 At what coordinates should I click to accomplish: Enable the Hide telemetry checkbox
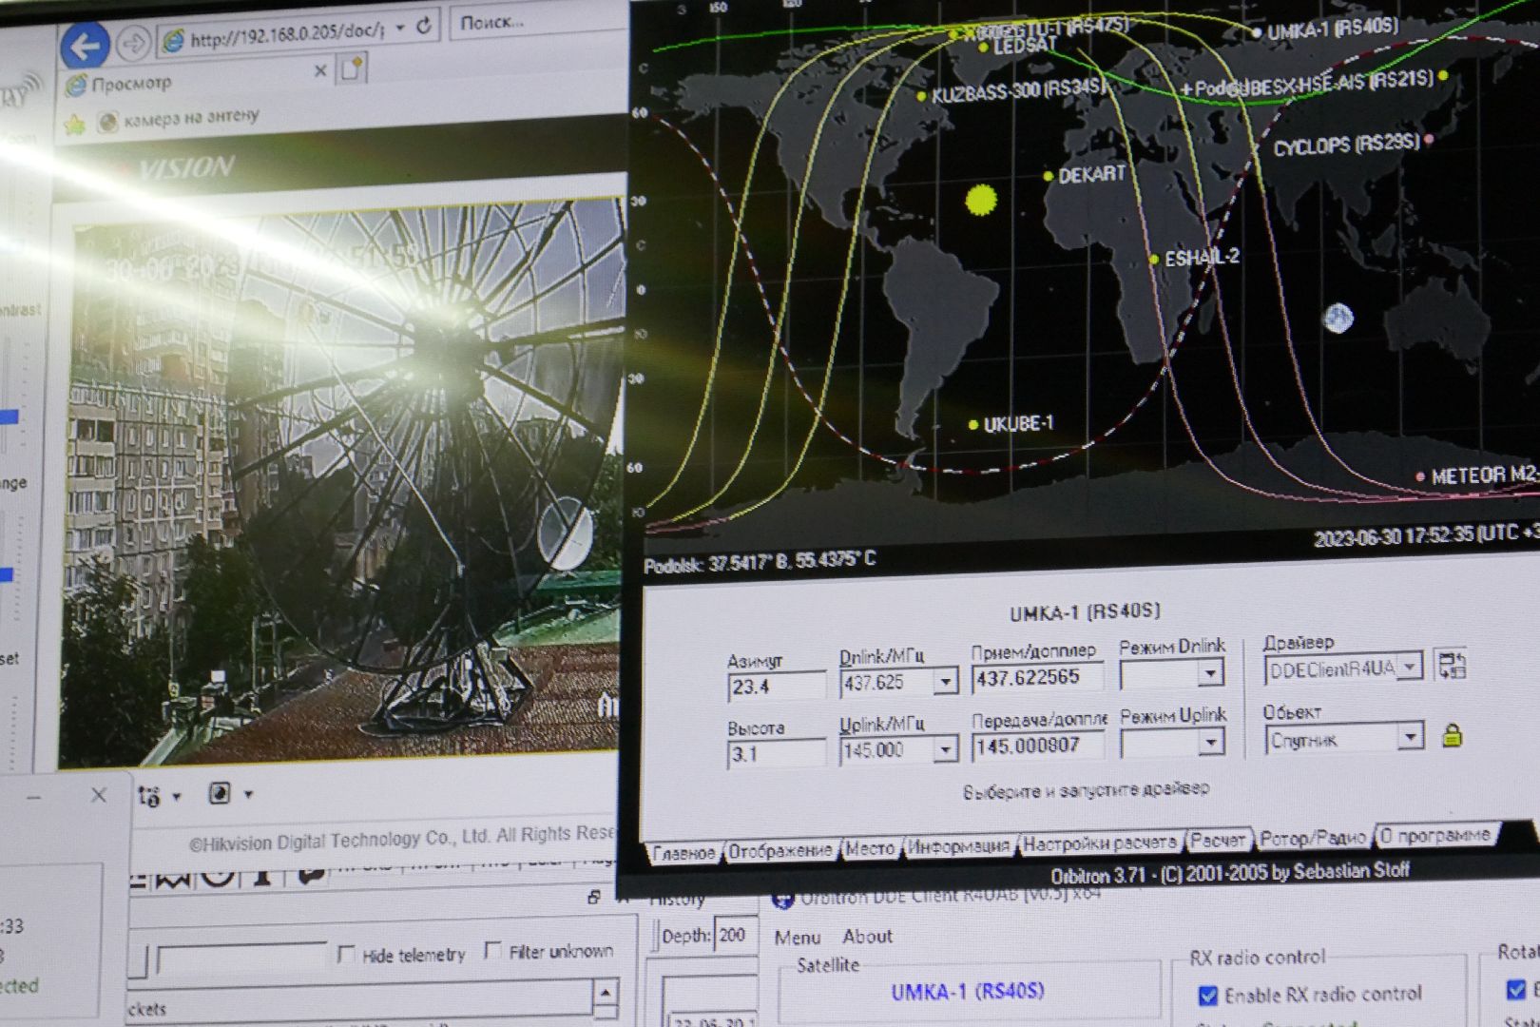[x=346, y=953]
